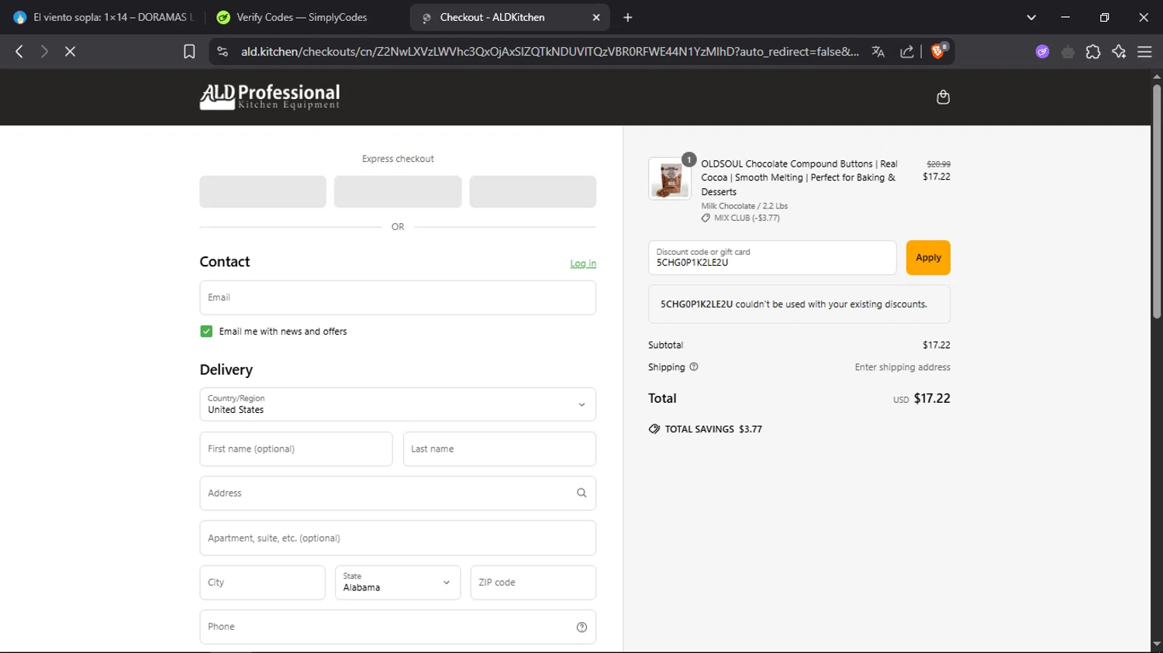Viewport: 1163px width, 653px height.
Task: Open the browser main hamburger menu
Action: tap(1144, 51)
